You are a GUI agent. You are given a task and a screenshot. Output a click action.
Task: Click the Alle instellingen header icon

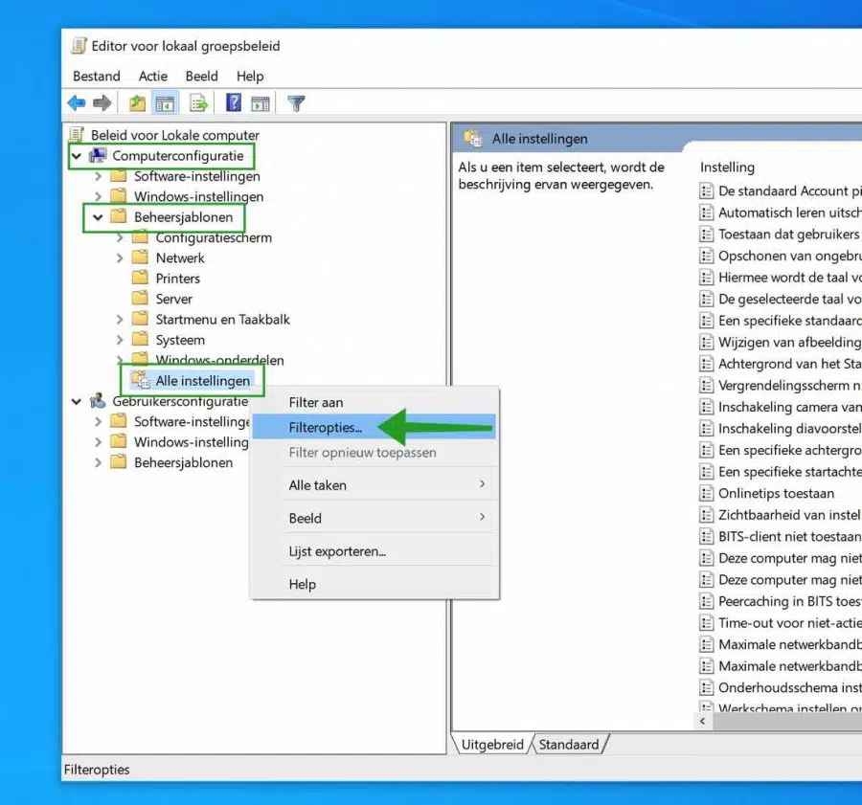[473, 139]
